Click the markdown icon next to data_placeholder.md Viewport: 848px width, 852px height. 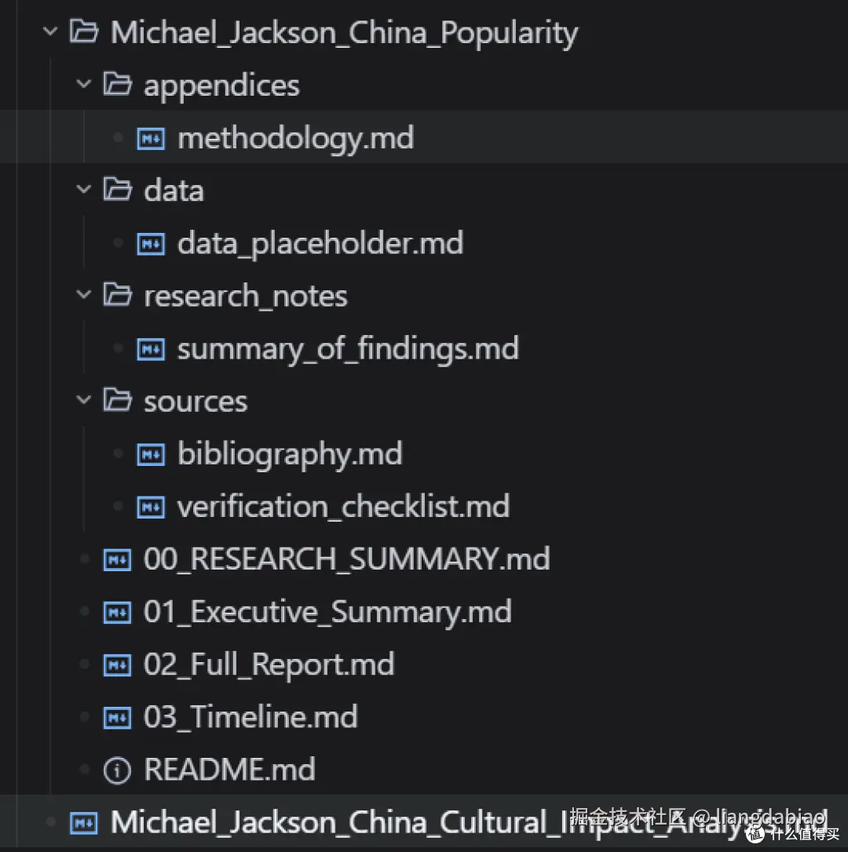coord(151,243)
